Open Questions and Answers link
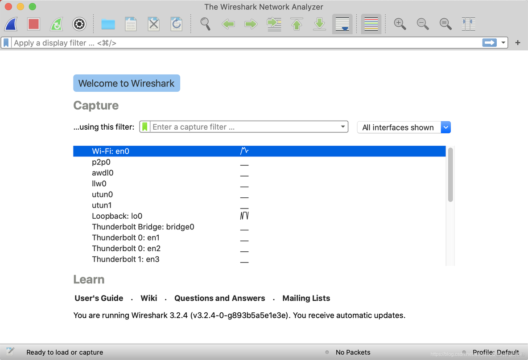This screenshot has width=528, height=360. [x=219, y=298]
